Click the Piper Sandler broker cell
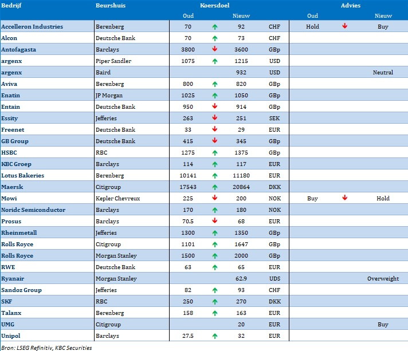 coord(113,61)
